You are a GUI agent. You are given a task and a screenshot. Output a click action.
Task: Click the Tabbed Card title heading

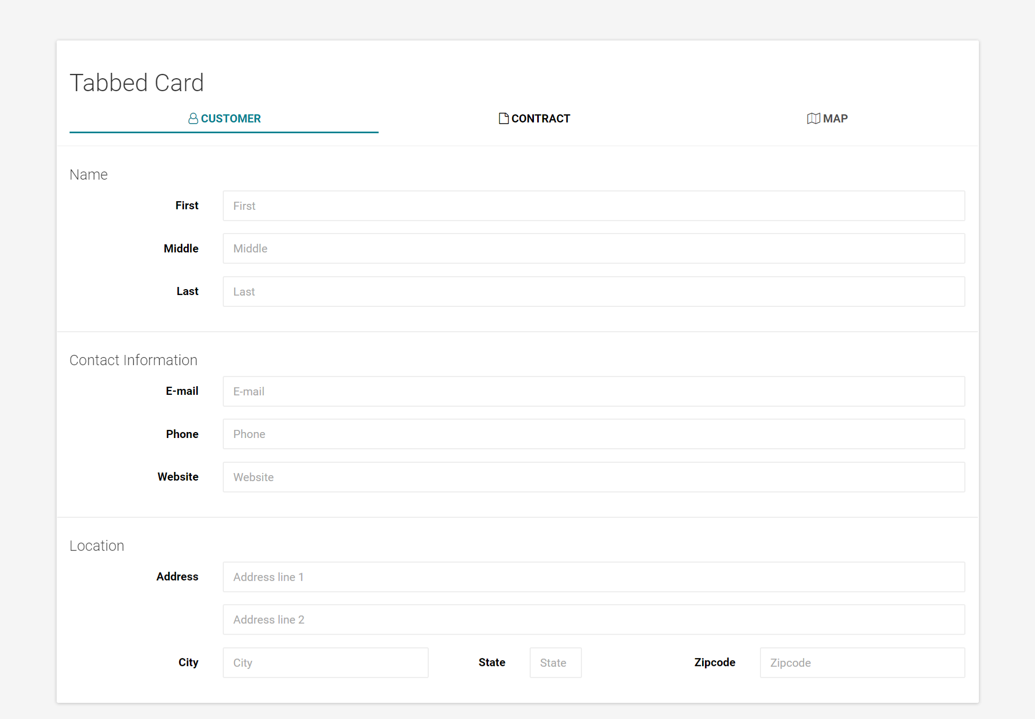(x=136, y=83)
